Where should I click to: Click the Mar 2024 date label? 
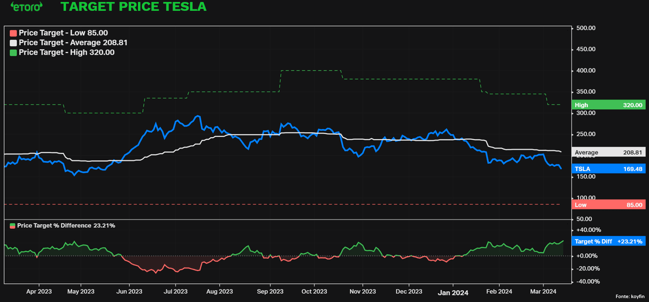(543, 291)
